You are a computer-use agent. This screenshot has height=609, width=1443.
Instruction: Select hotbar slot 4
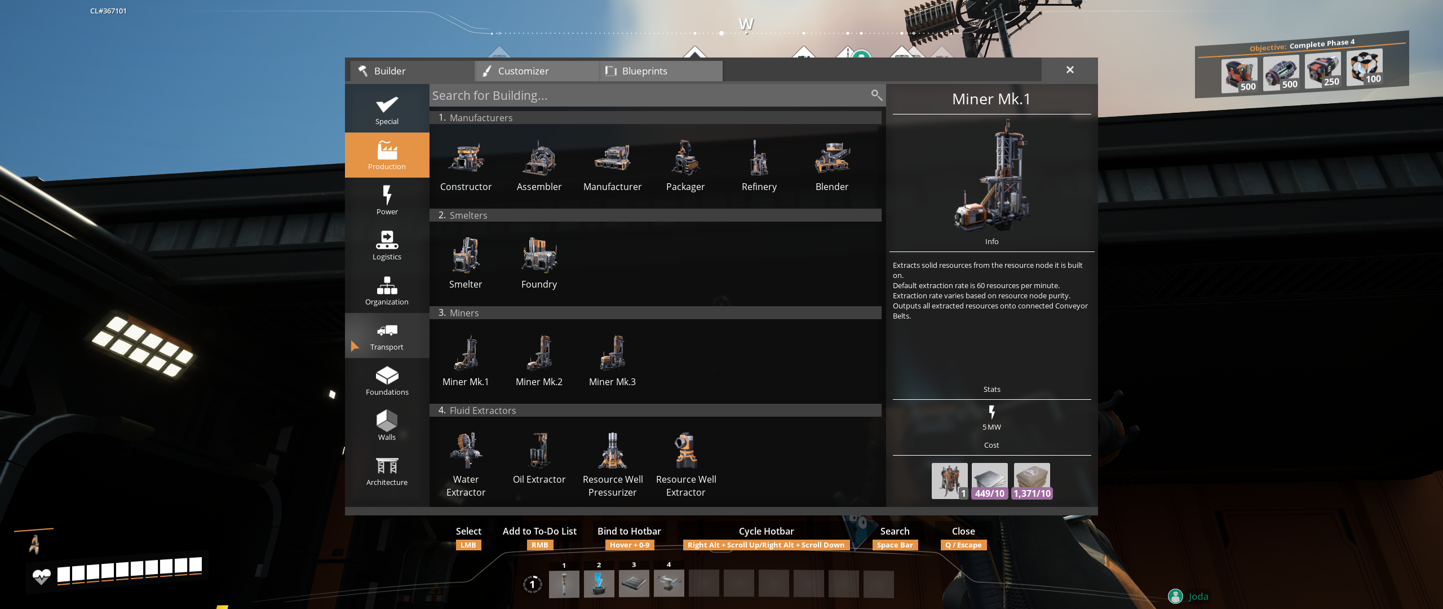pyautogui.click(x=669, y=583)
